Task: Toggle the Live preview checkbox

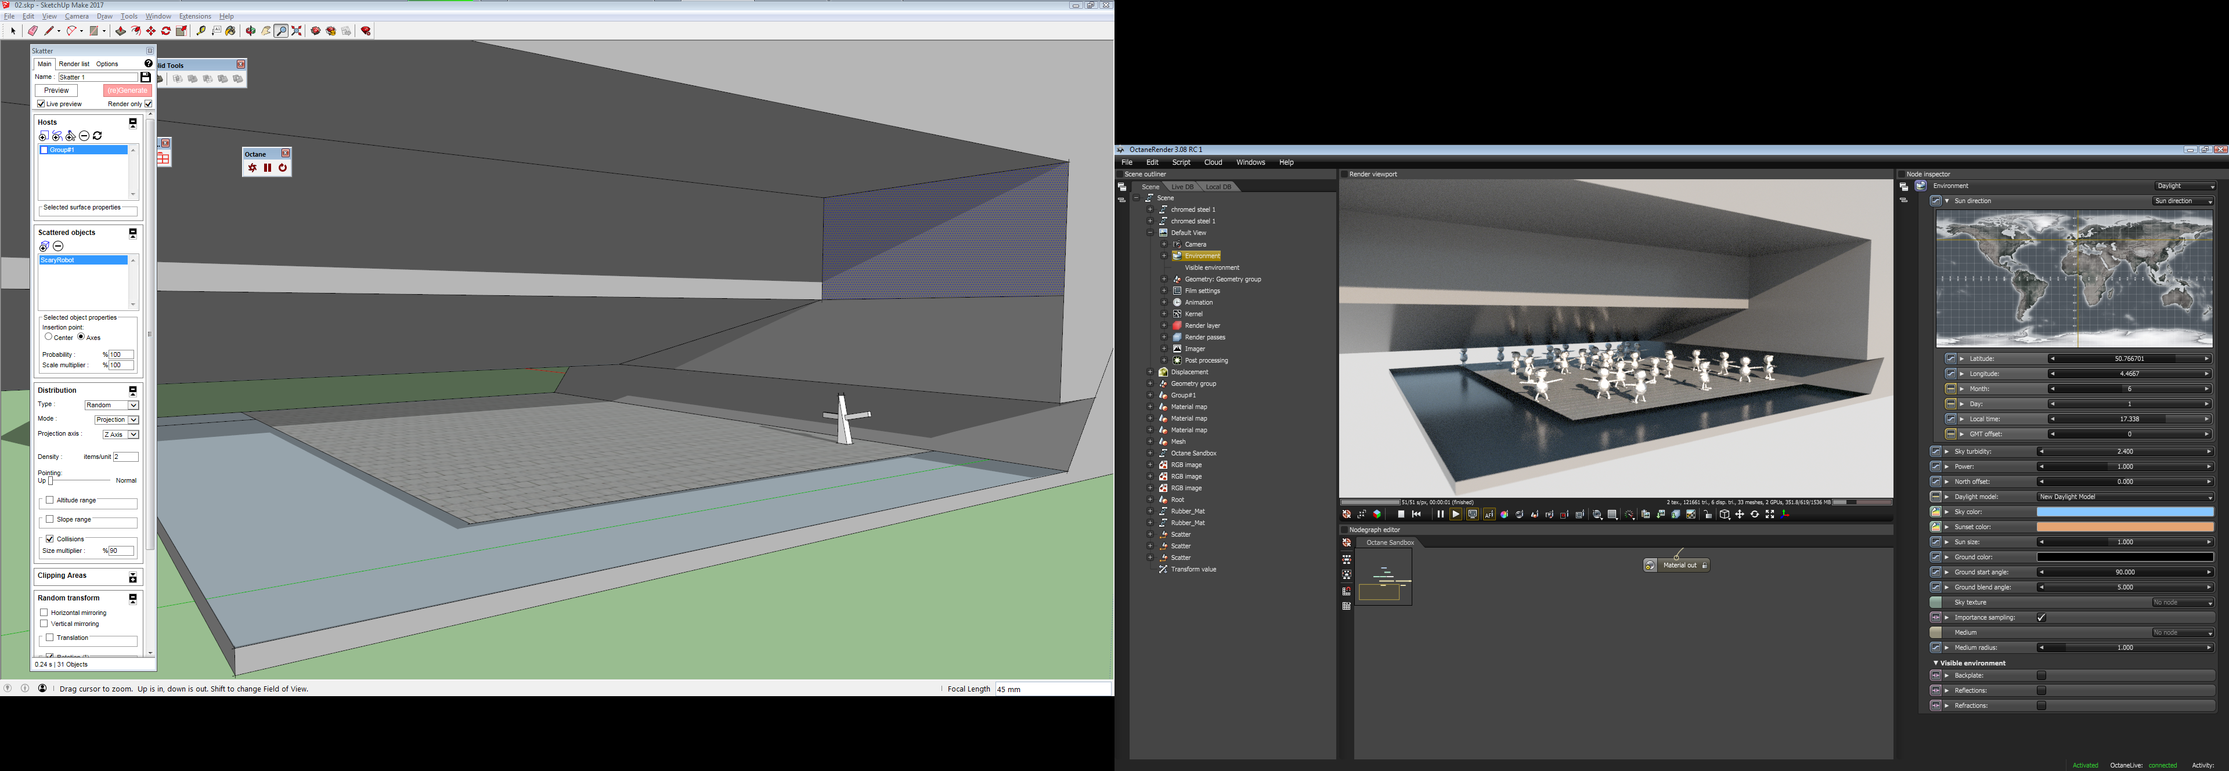Action: [x=42, y=104]
